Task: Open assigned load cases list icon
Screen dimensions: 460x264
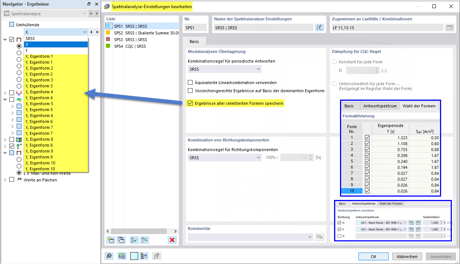Action: (450, 27)
